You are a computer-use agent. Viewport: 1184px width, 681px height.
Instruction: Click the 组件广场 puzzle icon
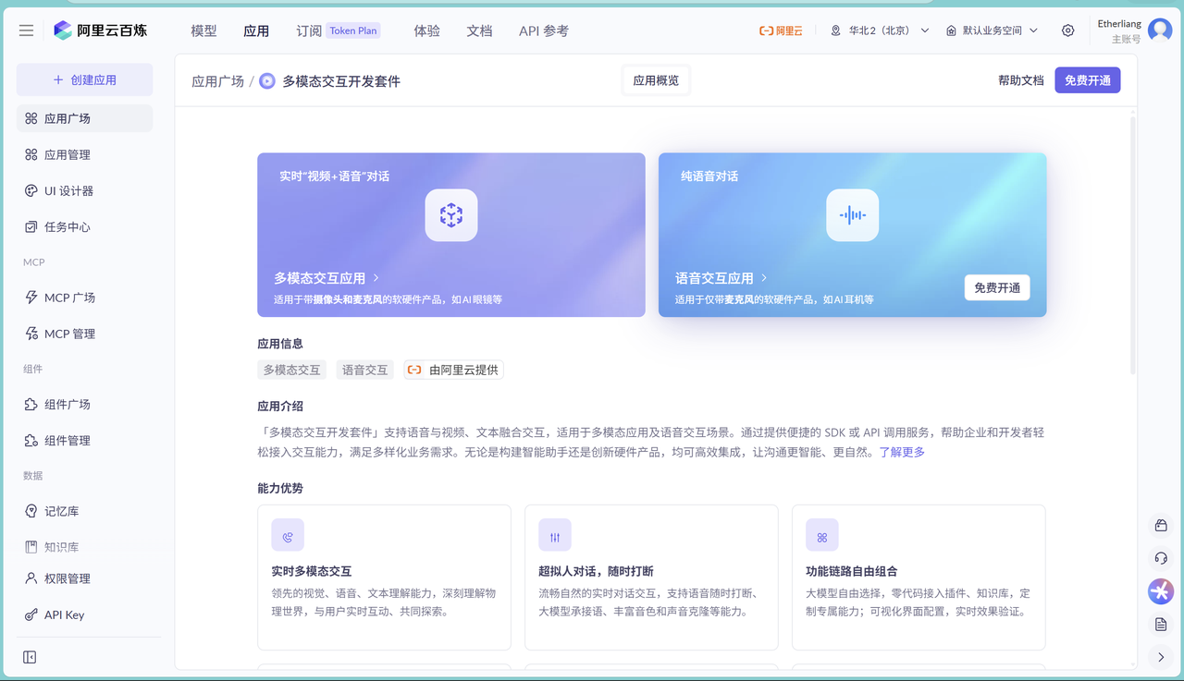(31, 405)
